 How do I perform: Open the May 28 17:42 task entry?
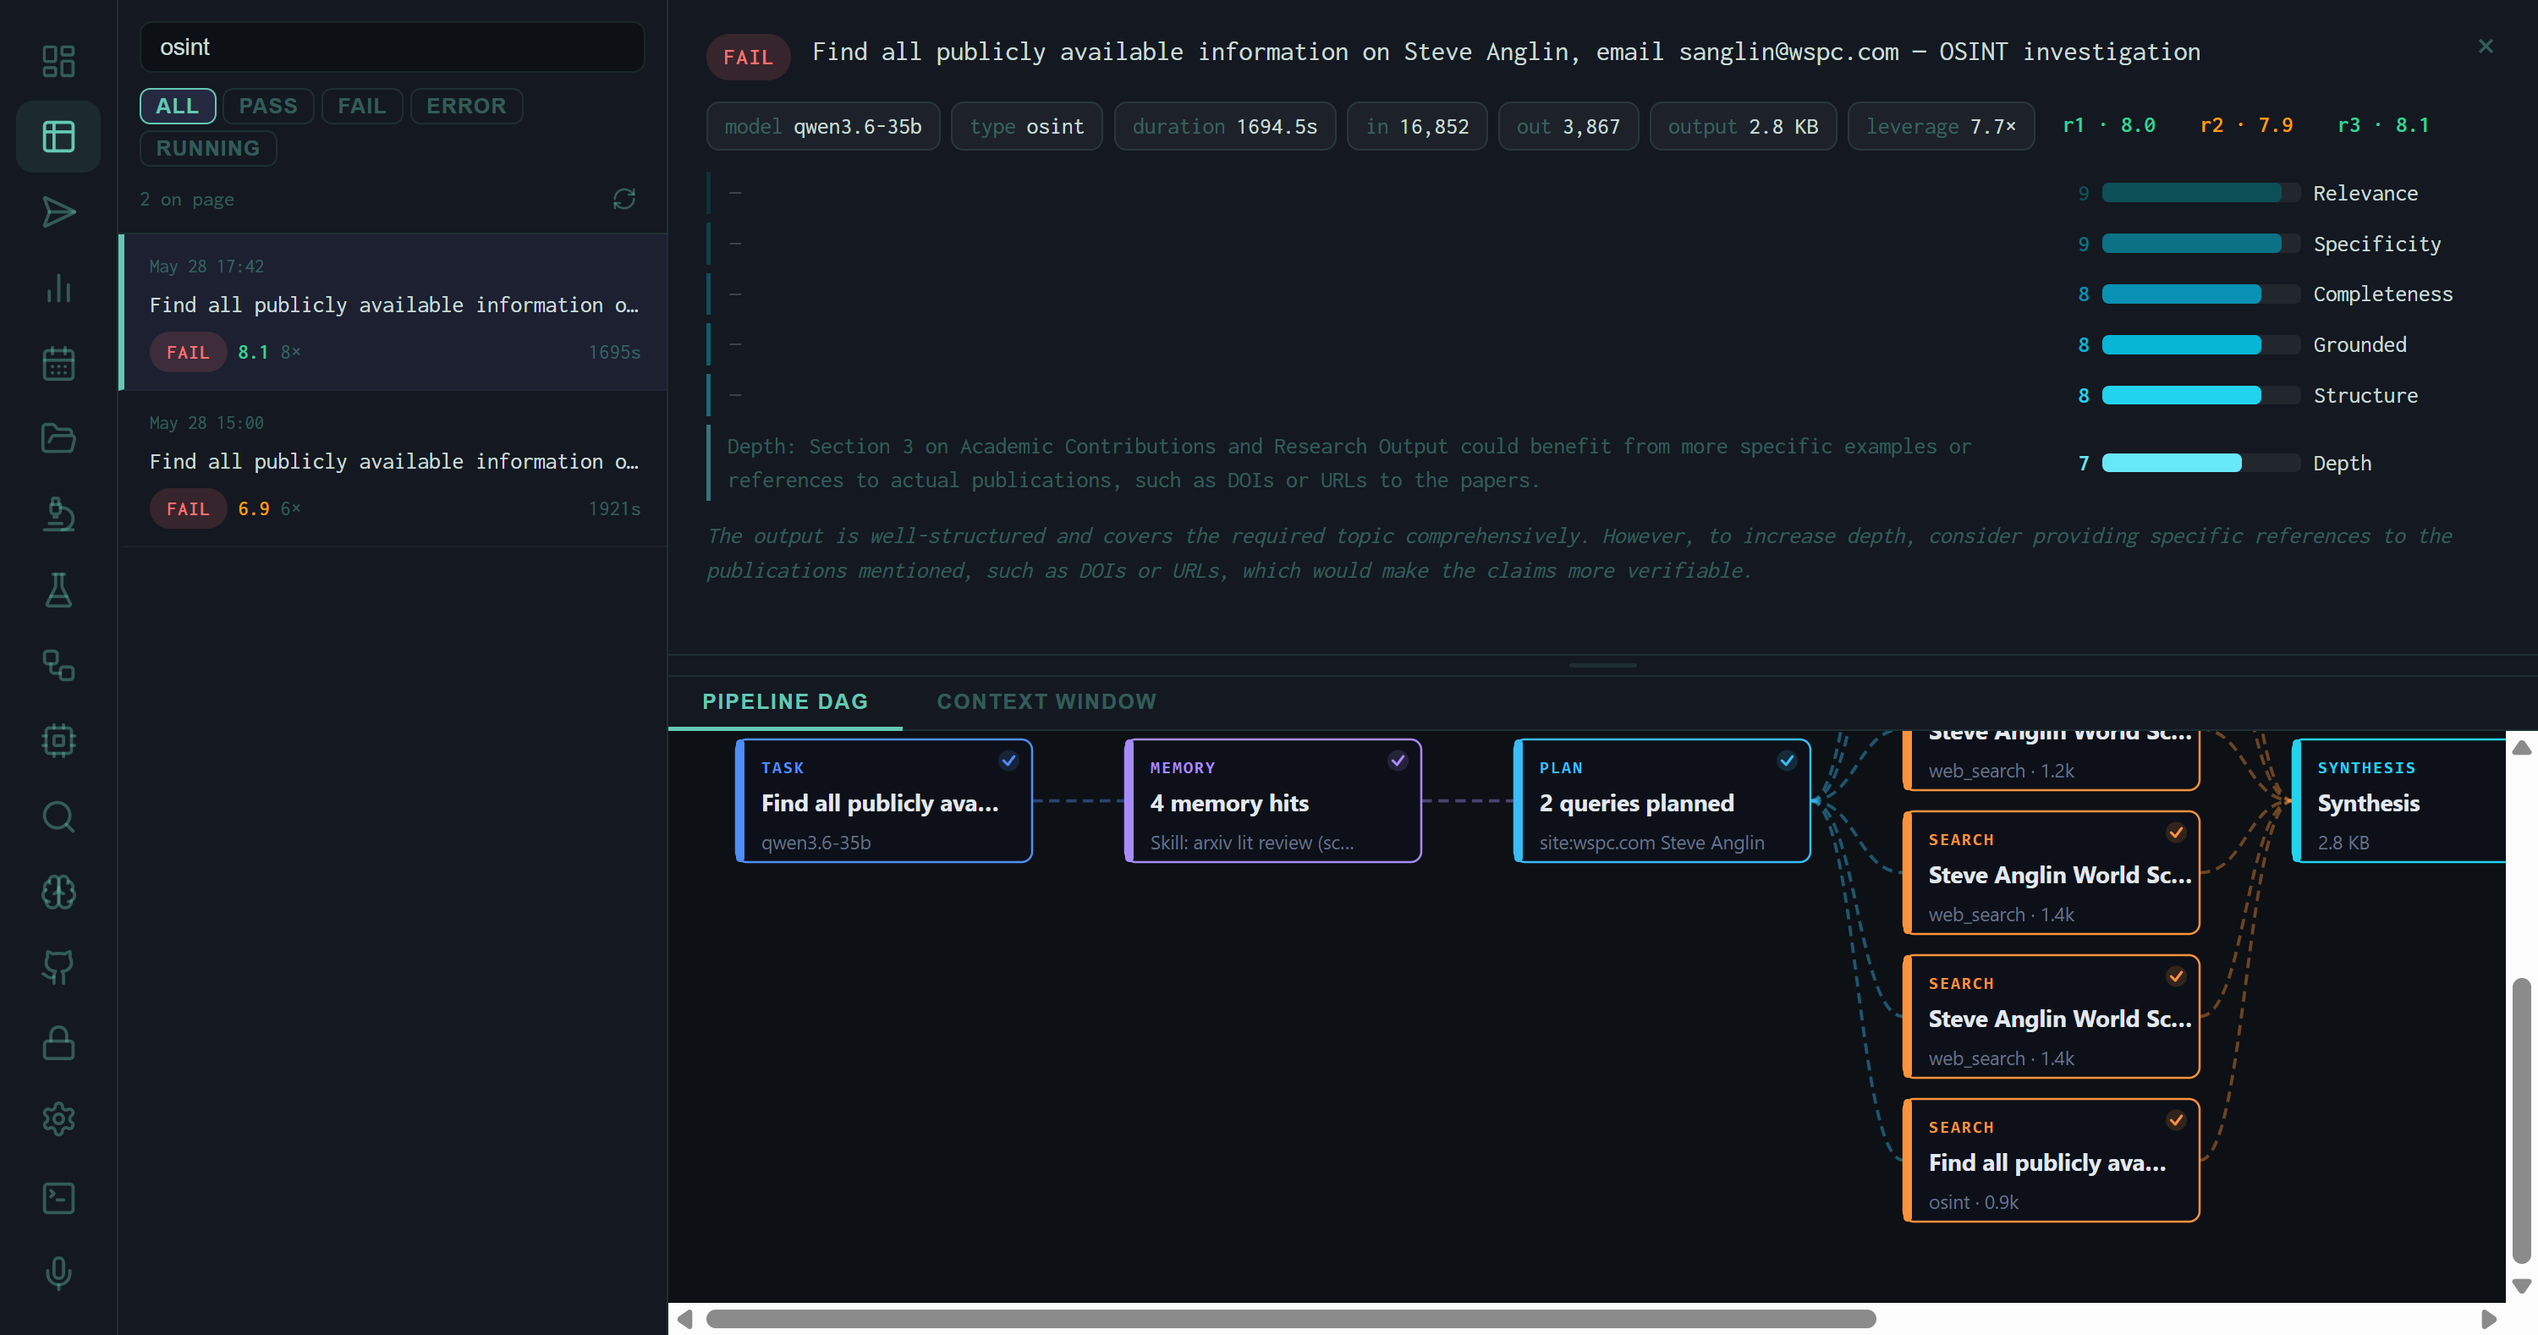[x=394, y=311]
